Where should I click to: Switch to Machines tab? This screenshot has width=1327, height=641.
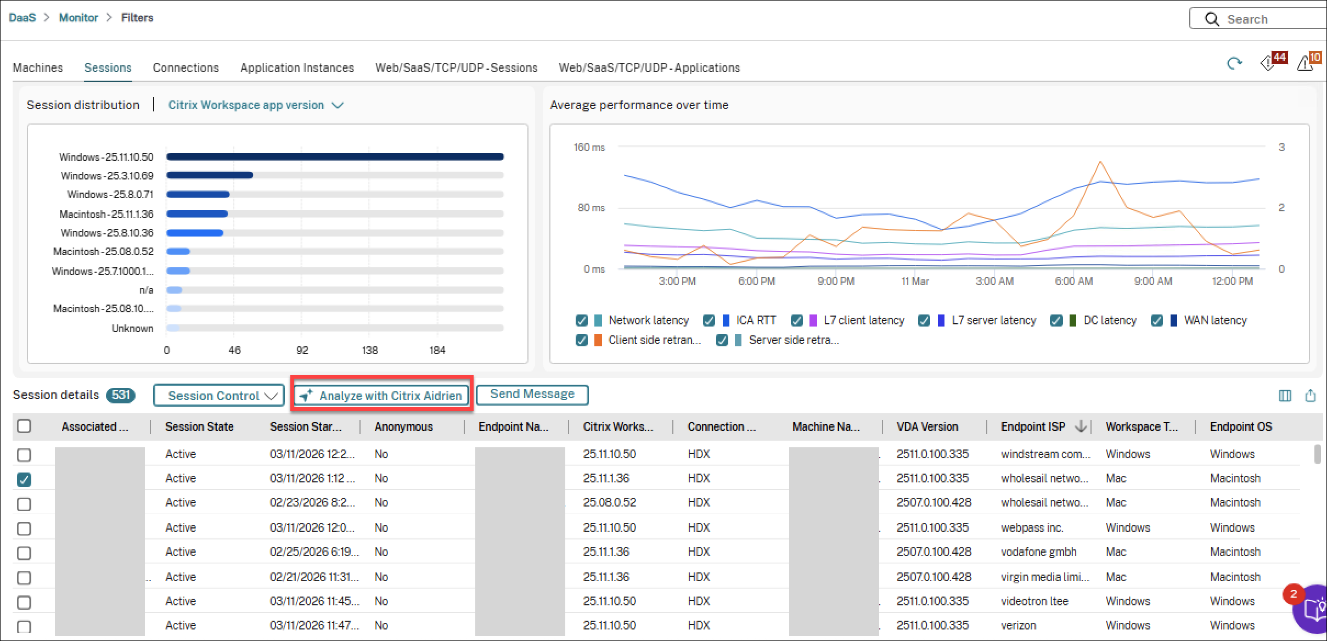[x=38, y=68]
